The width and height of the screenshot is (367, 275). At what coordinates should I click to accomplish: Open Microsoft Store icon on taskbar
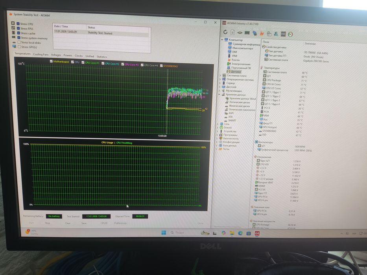[248, 233]
